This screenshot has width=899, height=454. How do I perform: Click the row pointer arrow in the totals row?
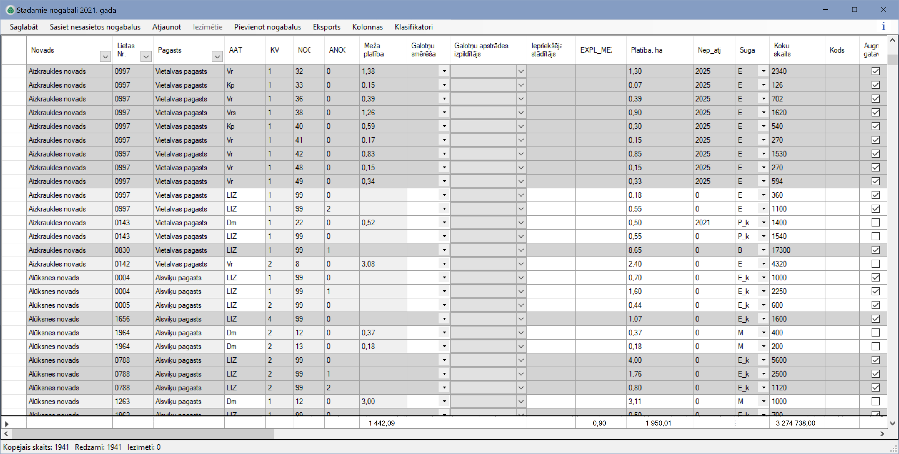click(x=7, y=424)
